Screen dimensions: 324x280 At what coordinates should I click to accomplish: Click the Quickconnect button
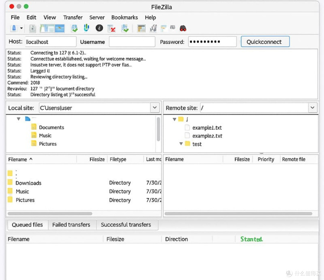click(265, 42)
